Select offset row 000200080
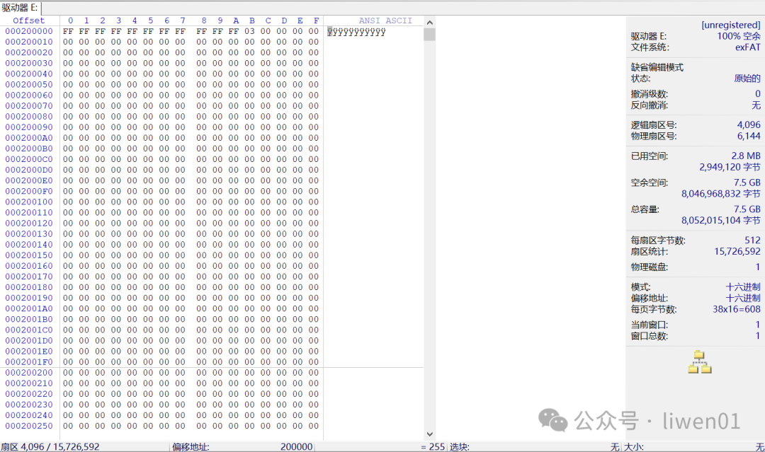The height and width of the screenshot is (452, 765). pos(29,117)
